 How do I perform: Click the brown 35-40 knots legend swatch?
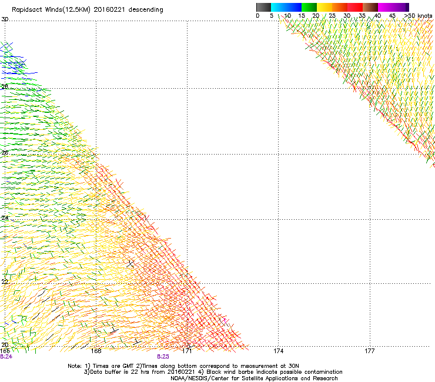click(x=370, y=7)
